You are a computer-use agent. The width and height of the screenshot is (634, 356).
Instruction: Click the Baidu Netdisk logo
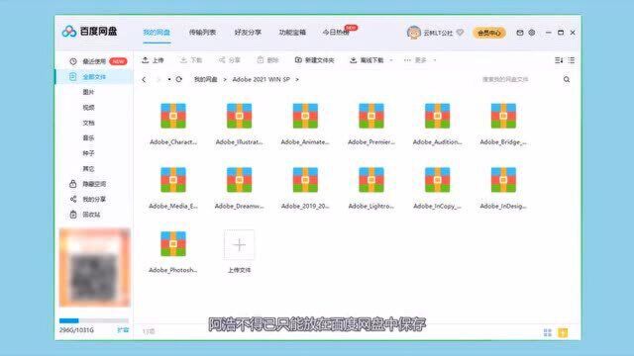click(x=89, y=31)
